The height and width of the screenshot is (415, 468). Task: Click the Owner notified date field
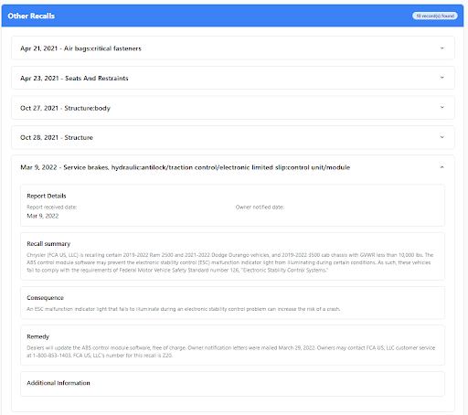[x=260, y=207]
